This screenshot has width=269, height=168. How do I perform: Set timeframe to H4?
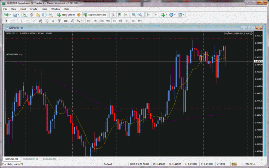(x=121, y=21)
